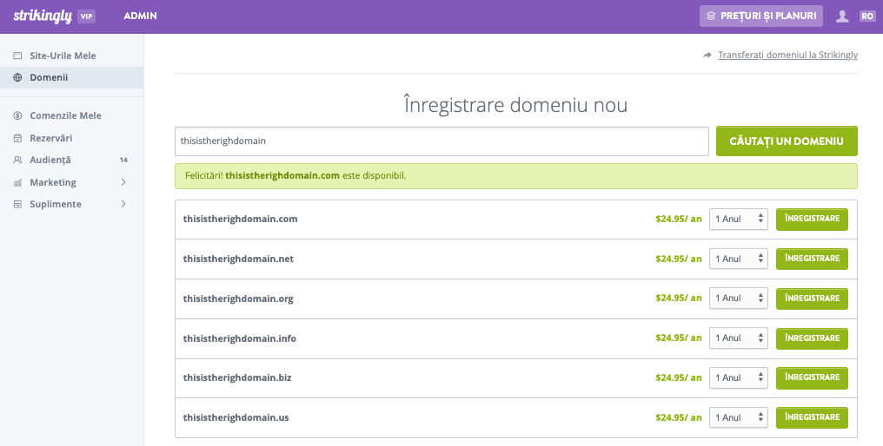This screenshot has height=446, width=883.
Task: Expand the Suplimente submenu chevron
Action: pos(123,204)
